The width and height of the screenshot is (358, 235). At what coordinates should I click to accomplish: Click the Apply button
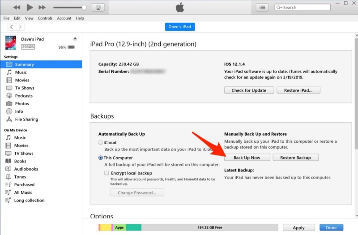click(298, 227)
